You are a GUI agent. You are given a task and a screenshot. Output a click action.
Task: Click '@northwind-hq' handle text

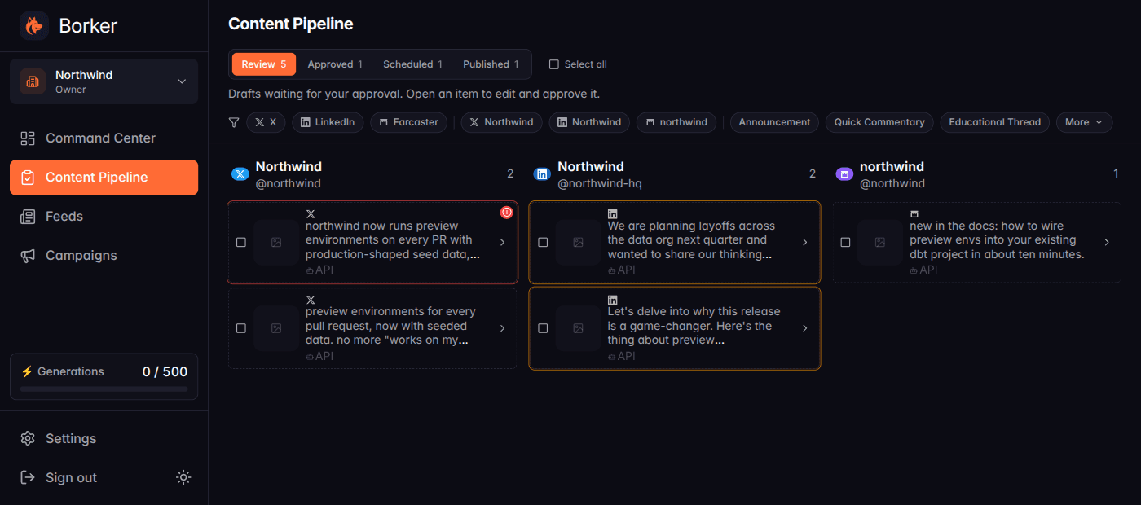600,184
